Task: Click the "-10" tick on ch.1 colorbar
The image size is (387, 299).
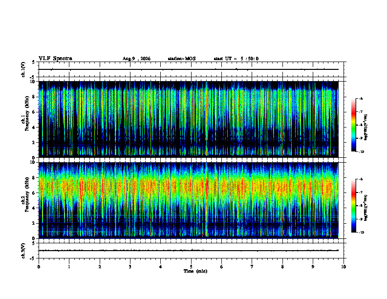Action: (x=361, y=152)
